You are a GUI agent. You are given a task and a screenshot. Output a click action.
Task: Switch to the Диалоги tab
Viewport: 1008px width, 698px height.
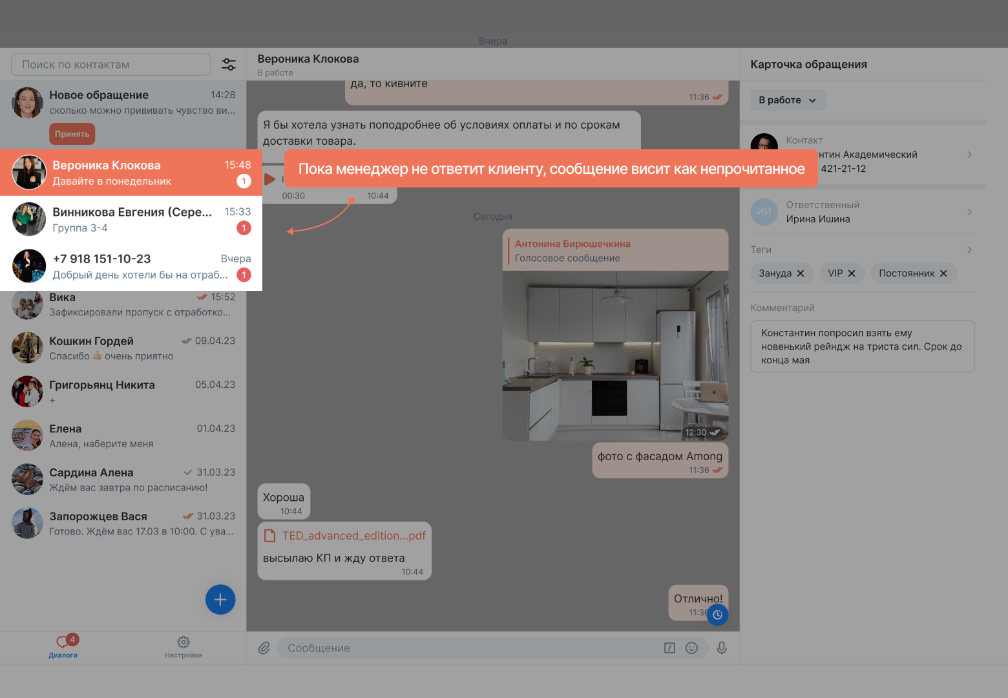click(x=64, y=647)
